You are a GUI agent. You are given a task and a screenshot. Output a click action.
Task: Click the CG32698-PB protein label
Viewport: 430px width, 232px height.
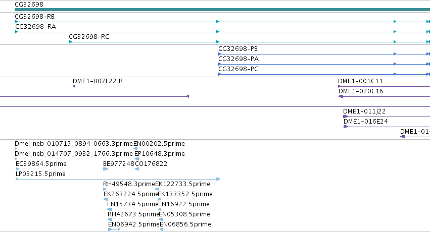click(238, 49)
